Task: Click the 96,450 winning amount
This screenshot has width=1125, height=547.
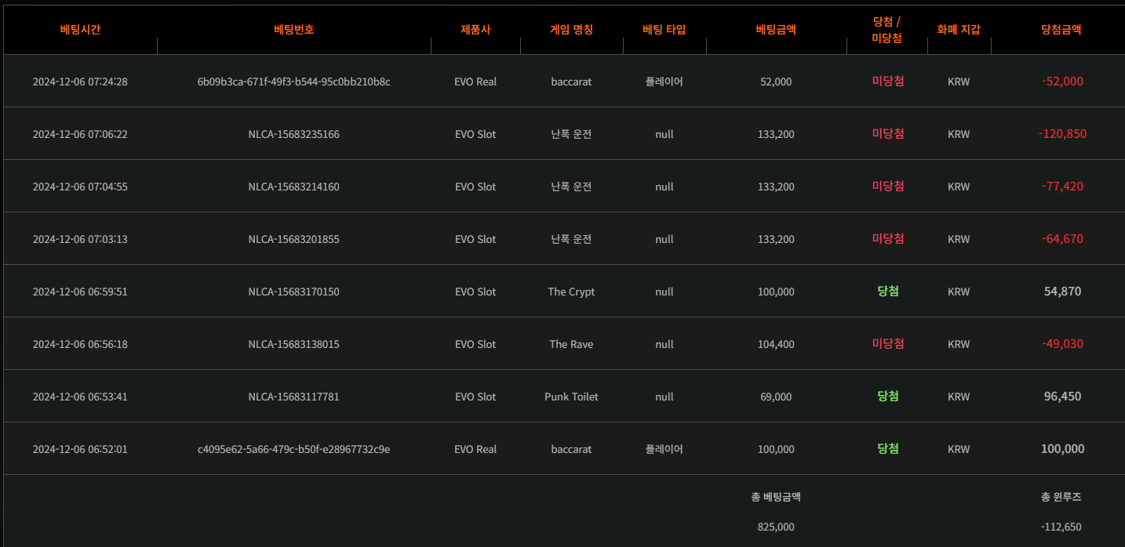Action: pyautogui.click(x=1062, y=397)
